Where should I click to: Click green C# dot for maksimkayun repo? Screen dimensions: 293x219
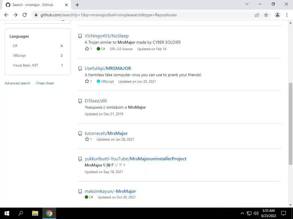(x=86, y=197)
